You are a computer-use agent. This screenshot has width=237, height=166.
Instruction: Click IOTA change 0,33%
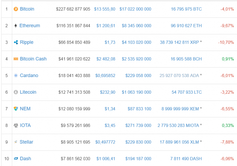pos(228,125)
